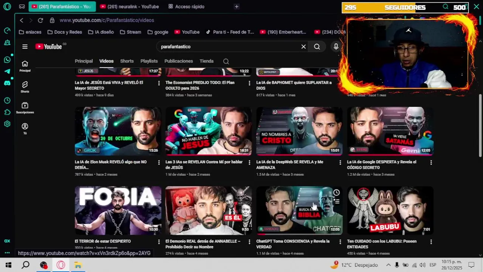This screenshot has width=483, height=272.
Task: Open Principal in the YouTube sidebar
Action: coord(25,66)
